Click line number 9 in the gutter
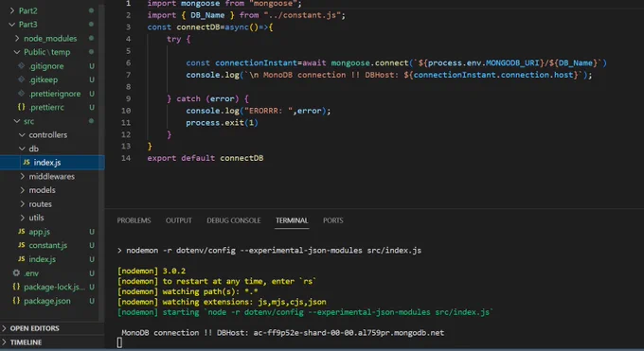Image resolution: width=644 pixels, height=351 pixels. (128, 98)
